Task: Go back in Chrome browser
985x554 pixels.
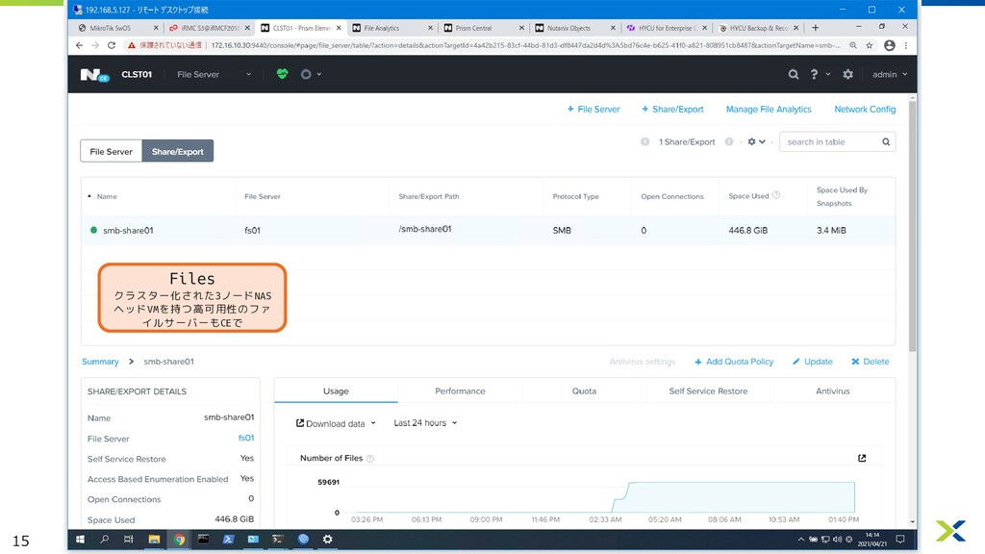Action: pos(79,45)
